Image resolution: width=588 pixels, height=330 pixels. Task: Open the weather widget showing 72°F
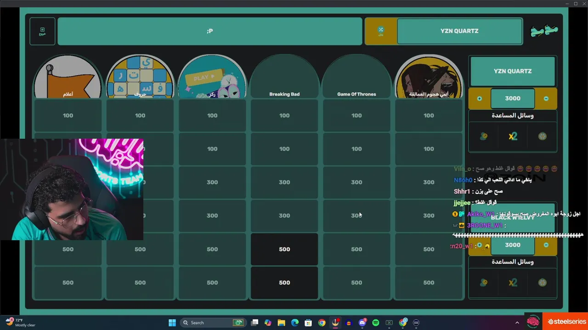(x=21, y=323)
